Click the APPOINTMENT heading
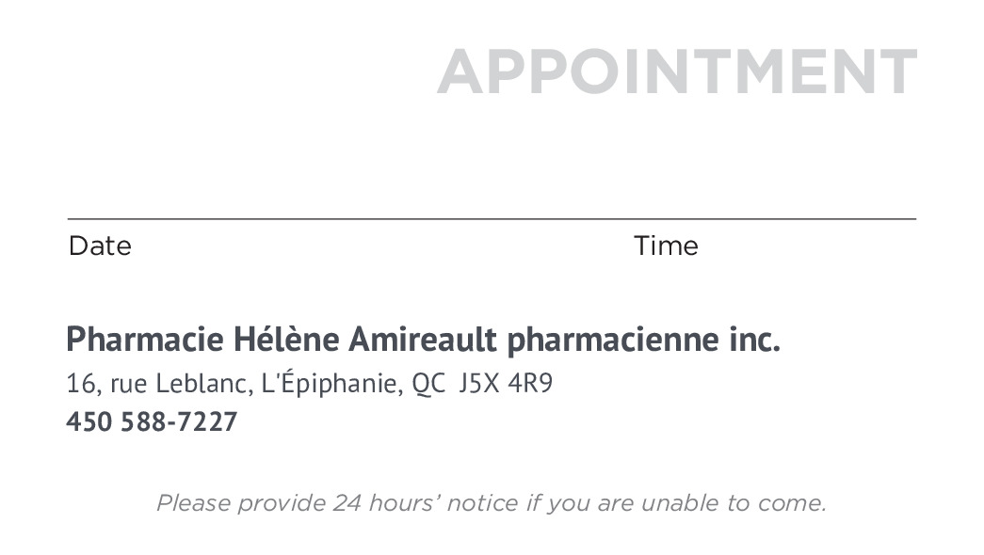Screen dimensions: 984x555 pos(676,71)
